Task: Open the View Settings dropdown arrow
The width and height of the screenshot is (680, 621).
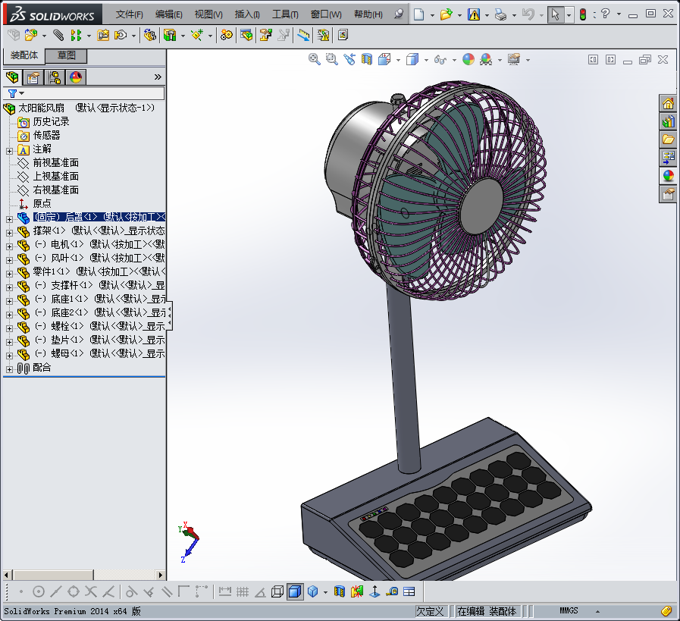Action: pos(528,60)
